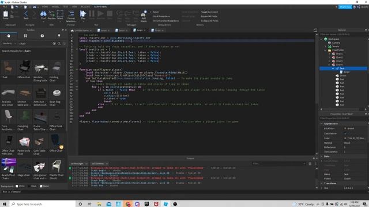The width and height of the screenshot is (369, 207).
Task: Collapse the ChairFolder node in Explorer
Action: pyautogui.click(x=325, y=50)
